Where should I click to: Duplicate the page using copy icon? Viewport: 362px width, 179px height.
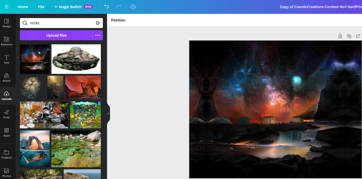click(x=349, y=36)
